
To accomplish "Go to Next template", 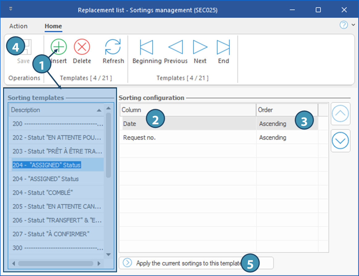I will point(200,47).
